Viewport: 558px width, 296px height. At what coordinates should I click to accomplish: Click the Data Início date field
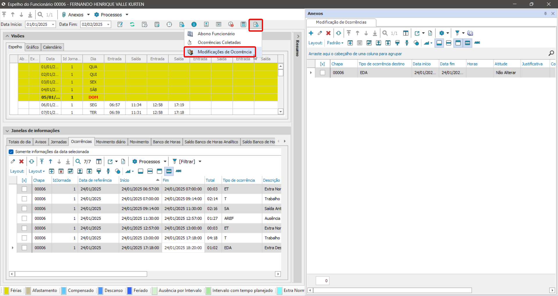(38, 24)
